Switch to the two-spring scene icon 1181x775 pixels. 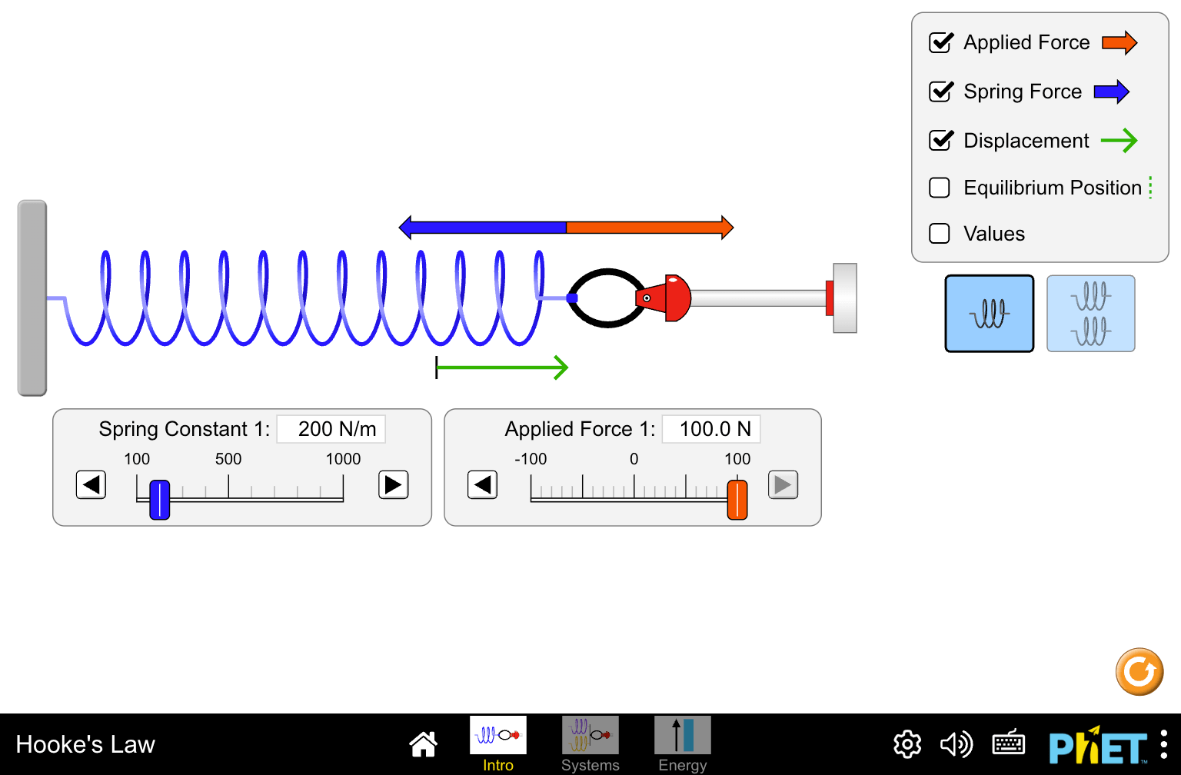pyautogui.click(x=1090, y=313)
